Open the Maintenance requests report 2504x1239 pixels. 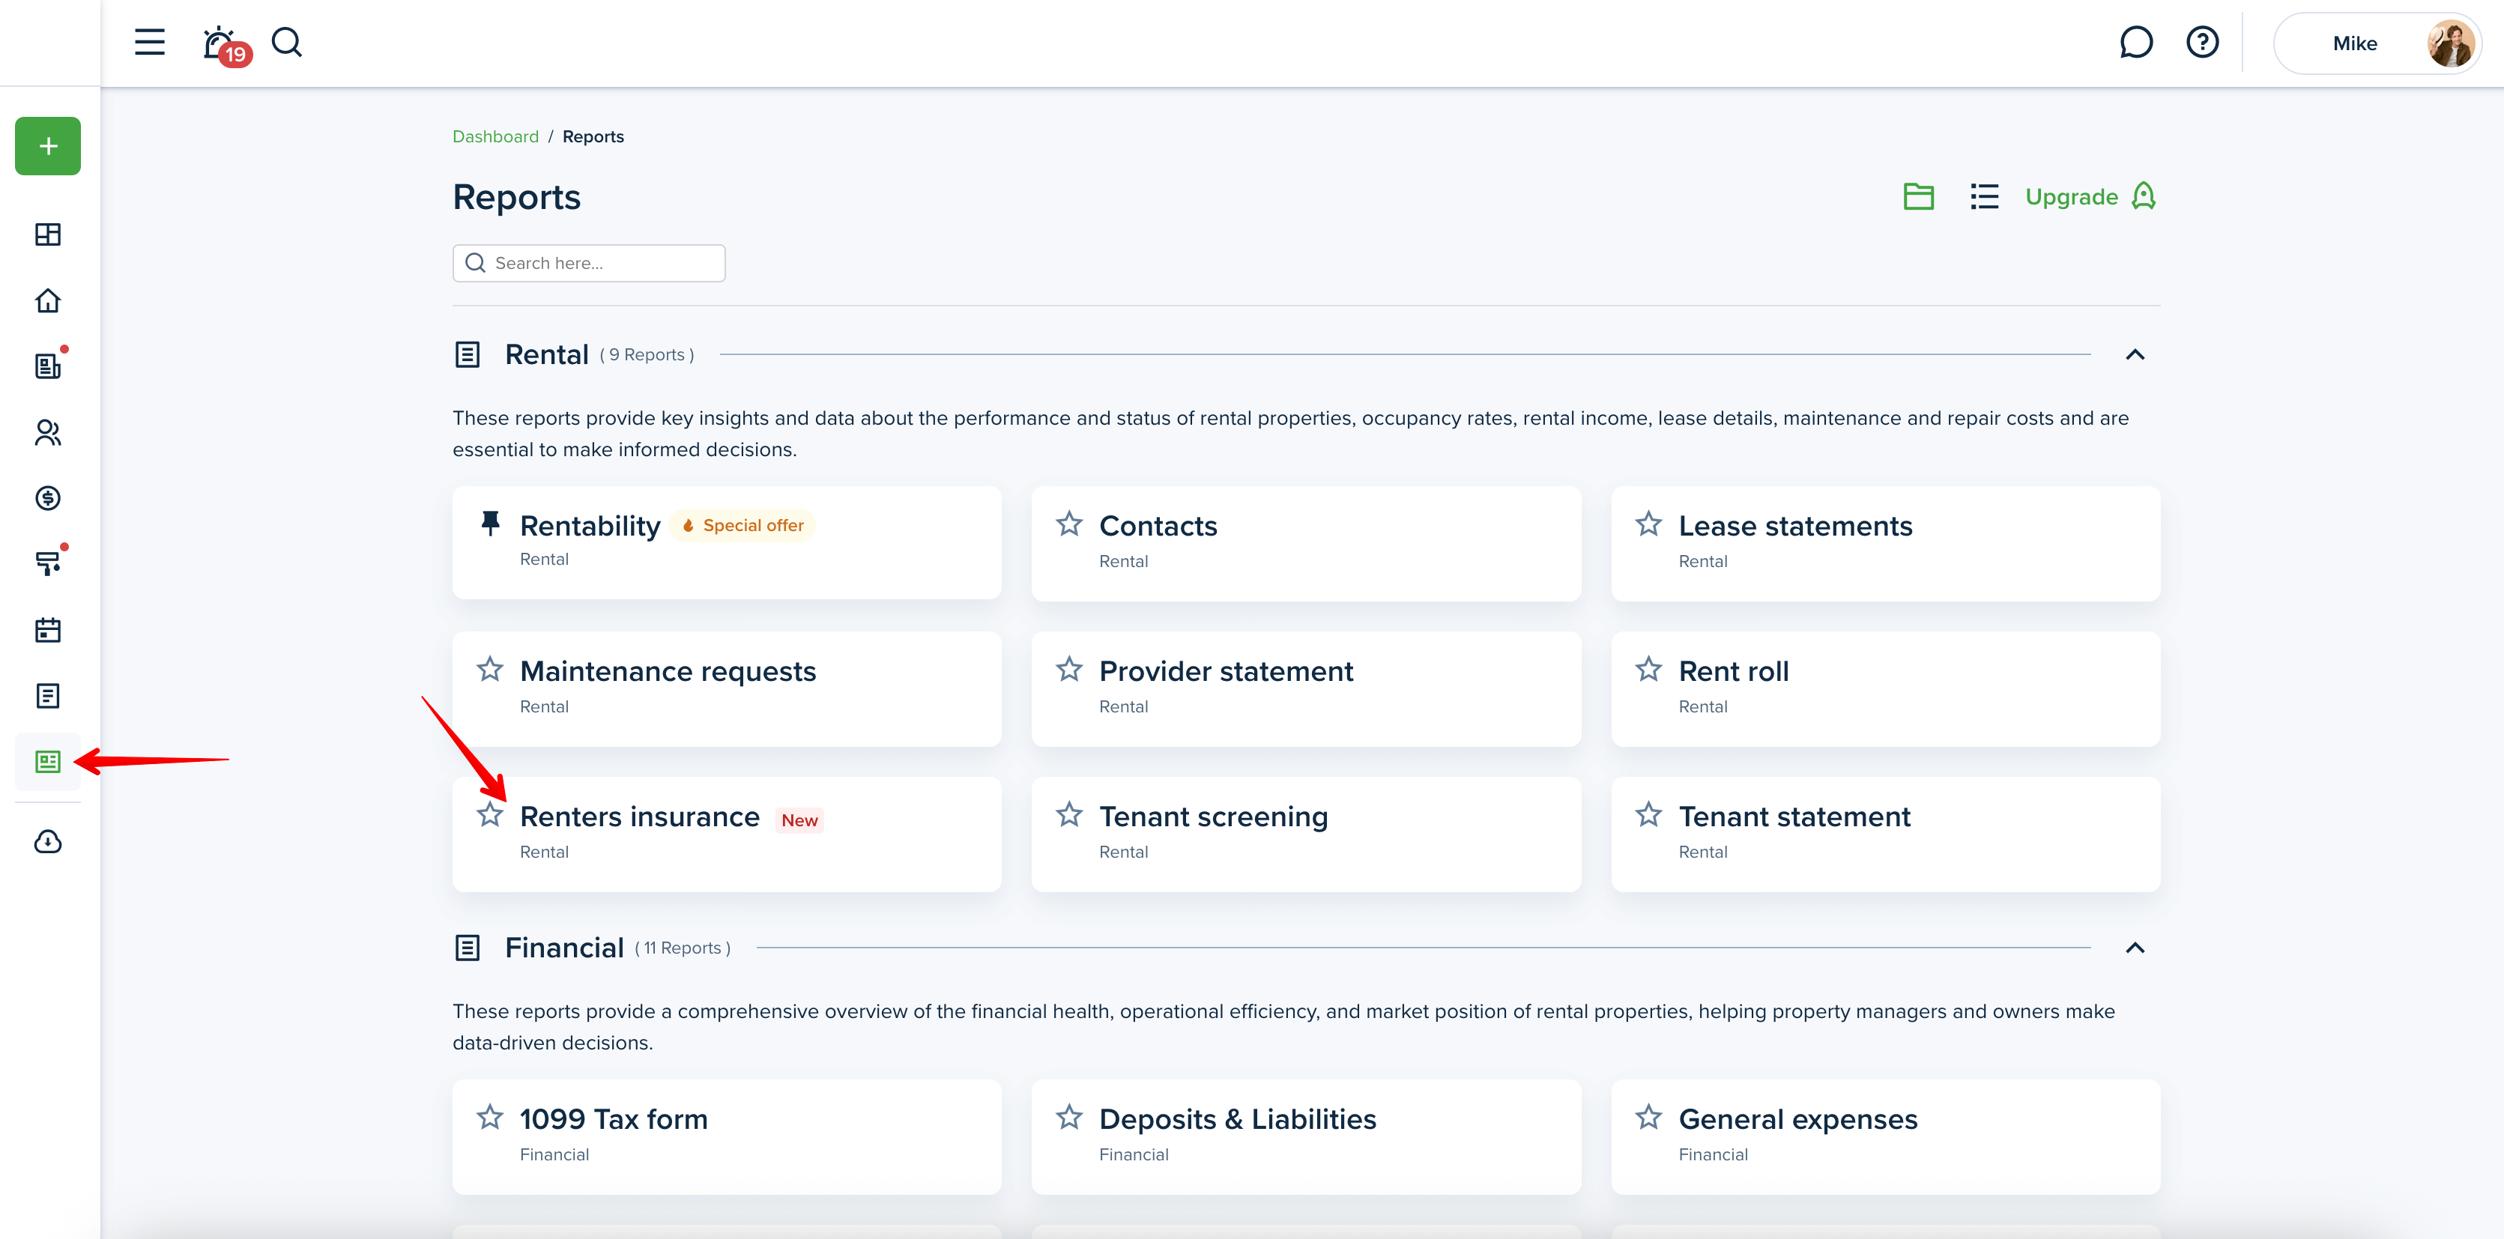(668, 671)
